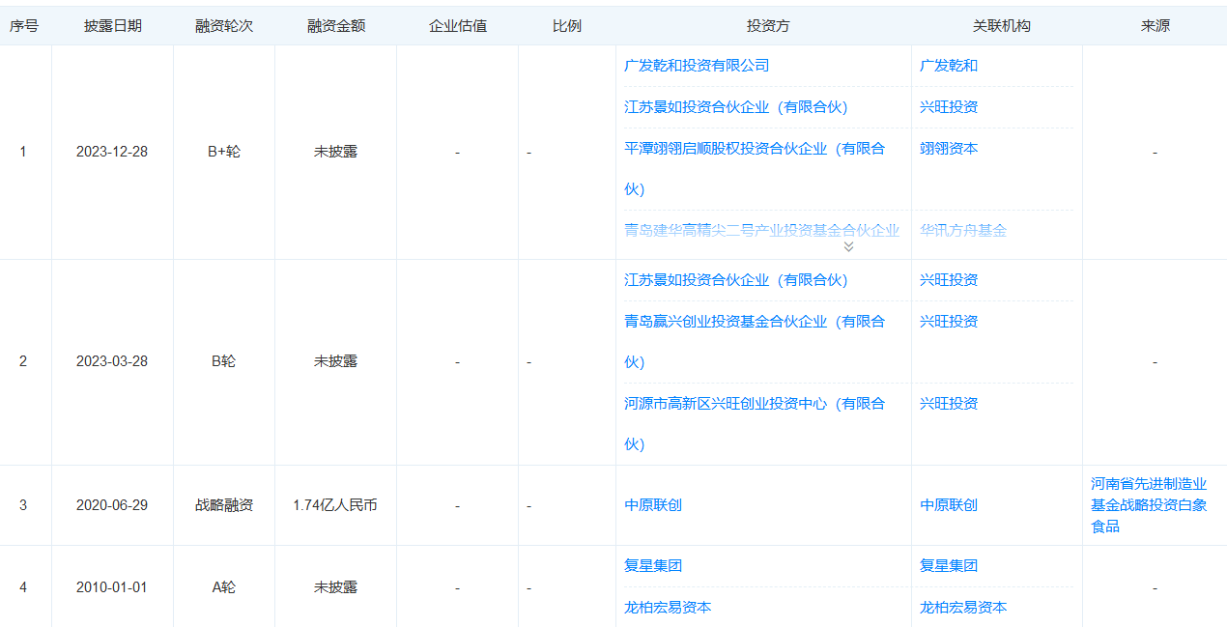Open 广发乾和投资有限公司 investor link
The height and width of the screenshot is (627, 1227).
[697, 66]
